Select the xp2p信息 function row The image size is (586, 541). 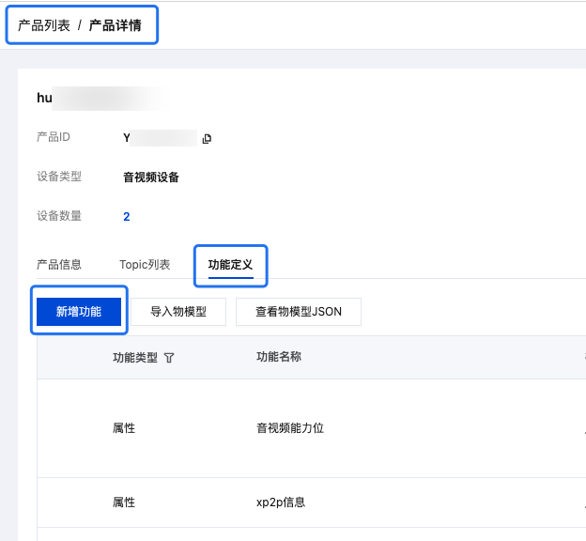312,502
